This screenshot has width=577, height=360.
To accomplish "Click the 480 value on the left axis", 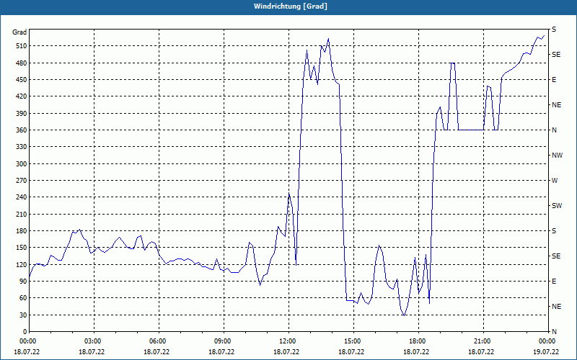I will [x=22, y=63].
